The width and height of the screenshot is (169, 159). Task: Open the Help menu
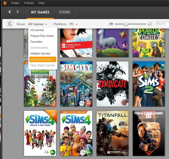pos(41,3)
